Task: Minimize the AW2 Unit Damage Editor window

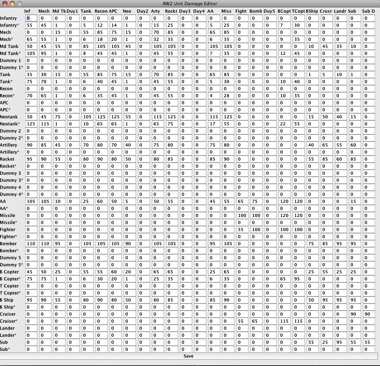Action: pyautogui.click(x=12, y=4)
